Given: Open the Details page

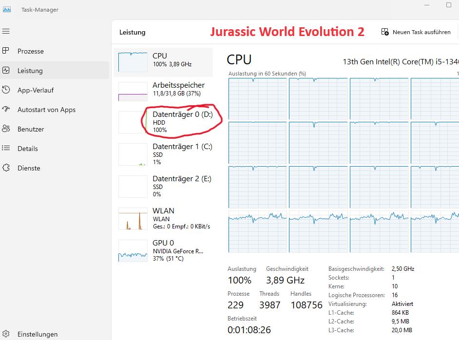Looking at the screenshot, I should (55, 149).
